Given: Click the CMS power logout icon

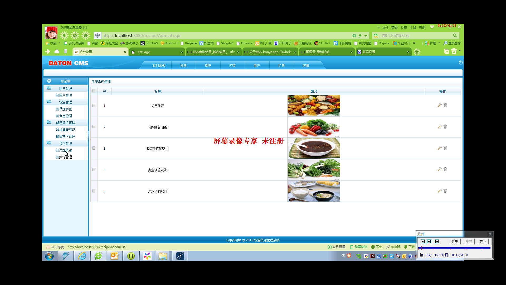Looking at the screenshot, I should point(461,63).
